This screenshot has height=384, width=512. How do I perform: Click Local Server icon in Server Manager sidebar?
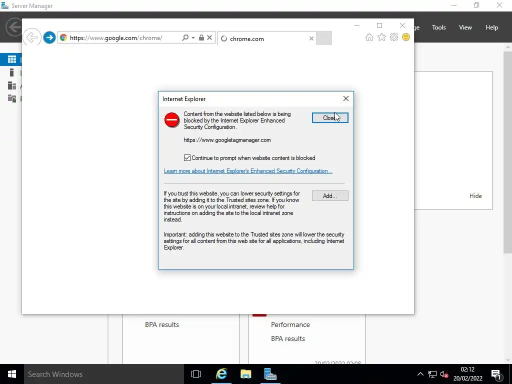click(x=12, y=72)
